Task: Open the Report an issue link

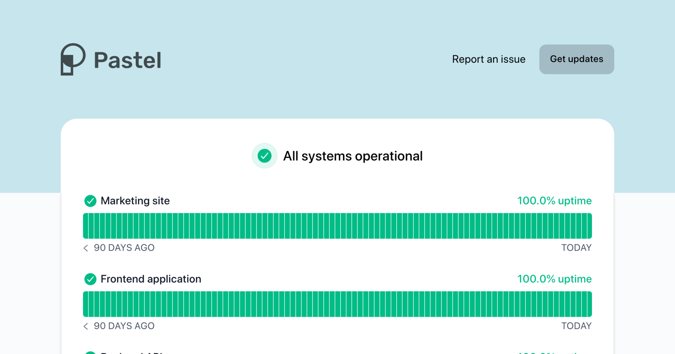Action: tap(489, 59)
